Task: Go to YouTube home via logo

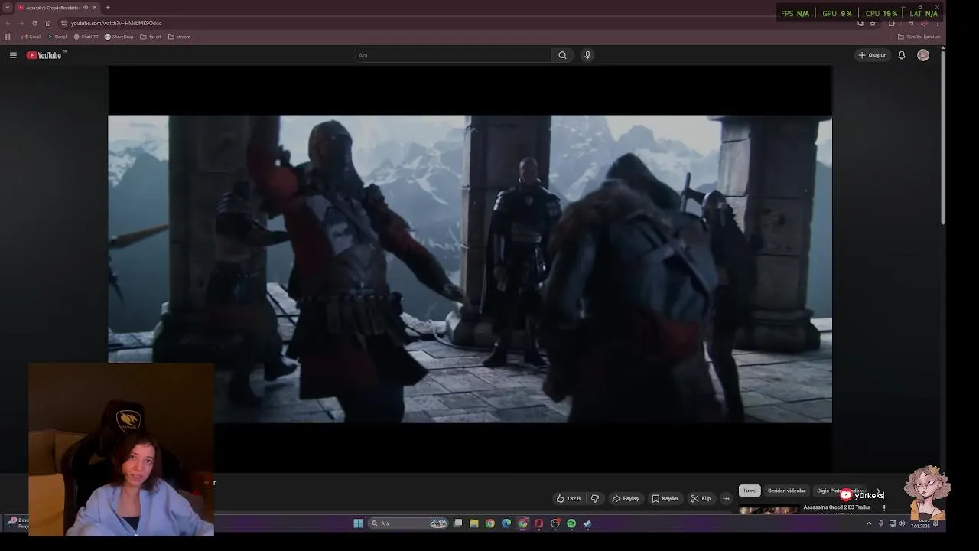Action: point(44,55)
